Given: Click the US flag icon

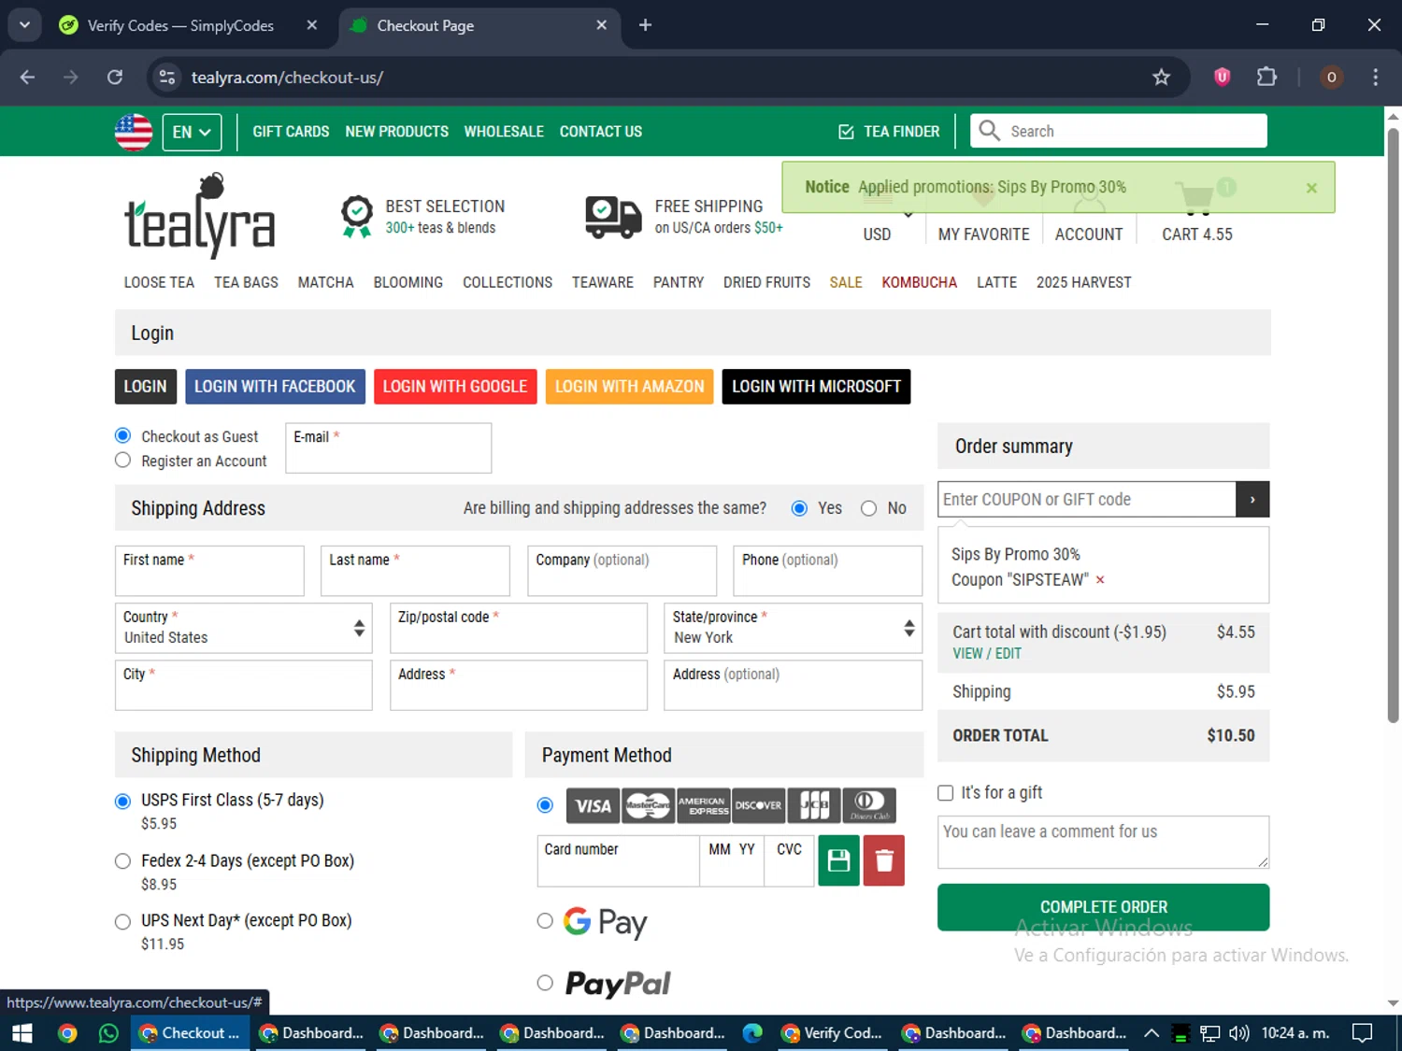Looking at the screenshot, I should 134,132.
